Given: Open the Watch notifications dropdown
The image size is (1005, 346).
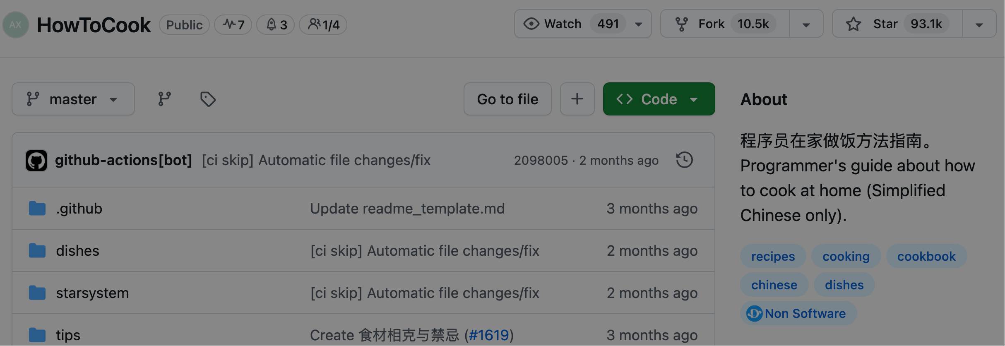Looking at the screenshot, I should (583, 24).
